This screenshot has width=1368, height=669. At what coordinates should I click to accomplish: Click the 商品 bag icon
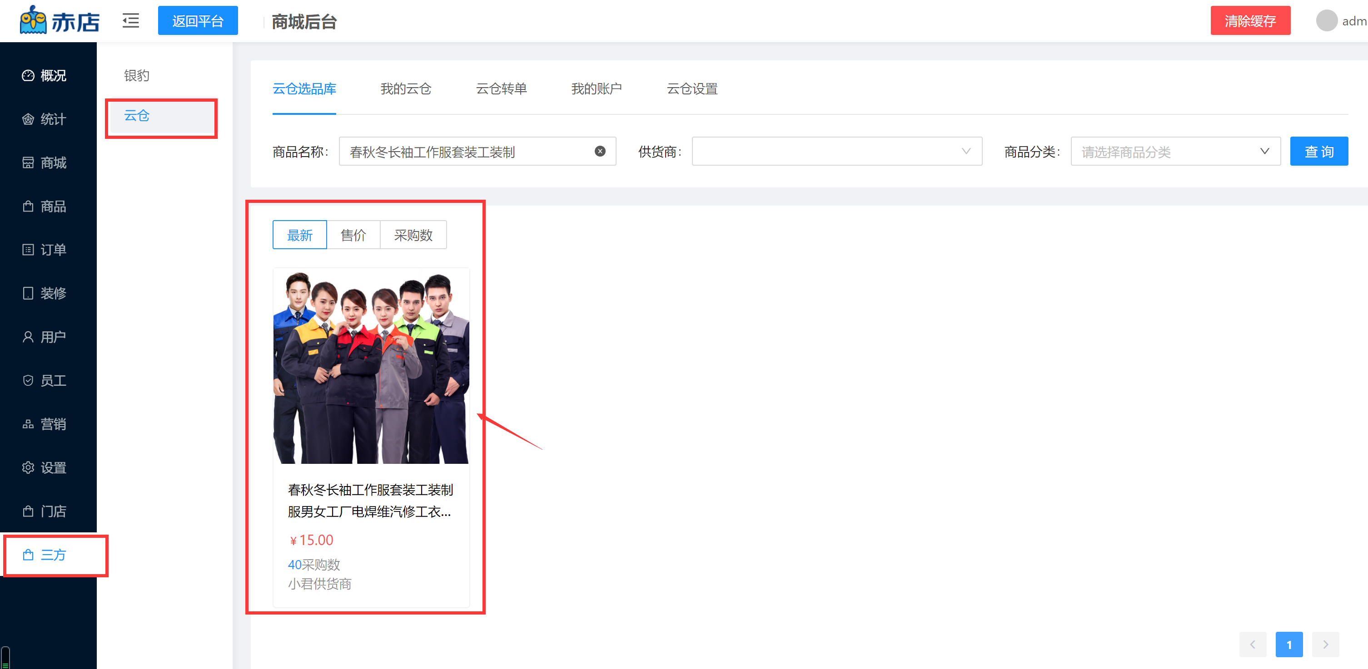[x=28, y=206]
